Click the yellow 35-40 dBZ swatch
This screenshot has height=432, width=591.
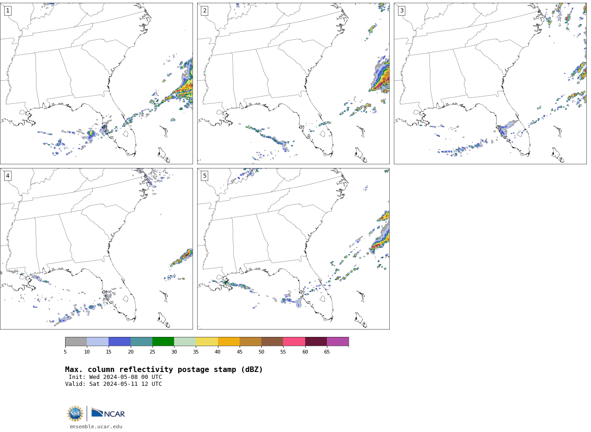207,342
